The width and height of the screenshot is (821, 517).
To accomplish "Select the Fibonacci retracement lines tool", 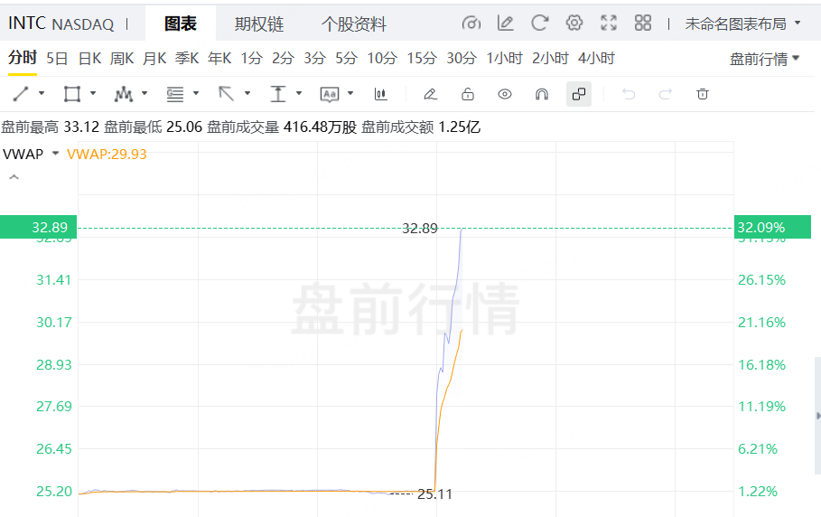I will click(175, 94).
